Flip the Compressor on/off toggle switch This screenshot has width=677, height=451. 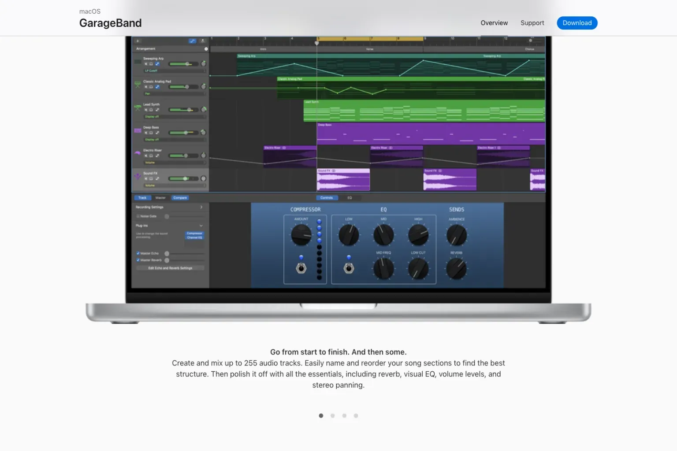301,268
